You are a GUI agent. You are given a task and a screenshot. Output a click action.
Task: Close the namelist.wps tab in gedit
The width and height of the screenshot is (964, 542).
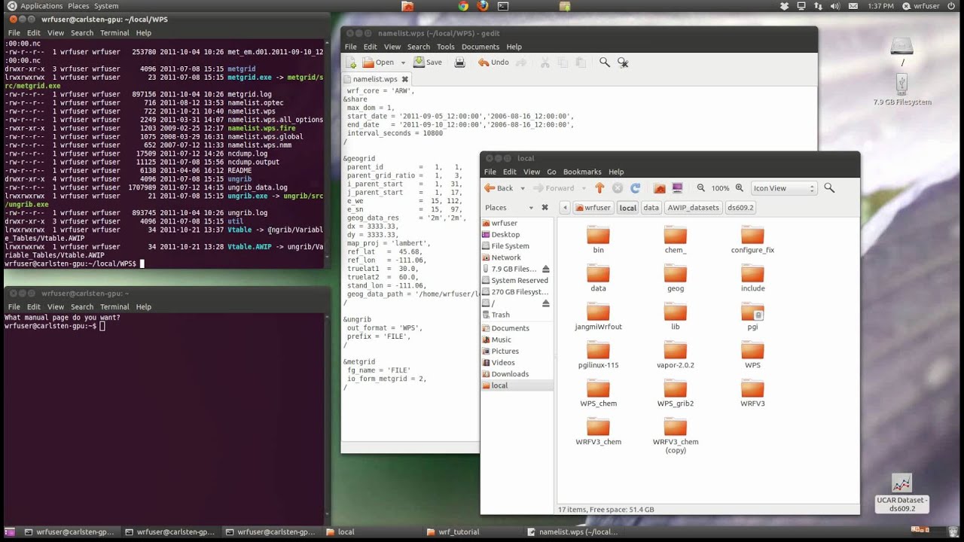(x=404, y=79)
